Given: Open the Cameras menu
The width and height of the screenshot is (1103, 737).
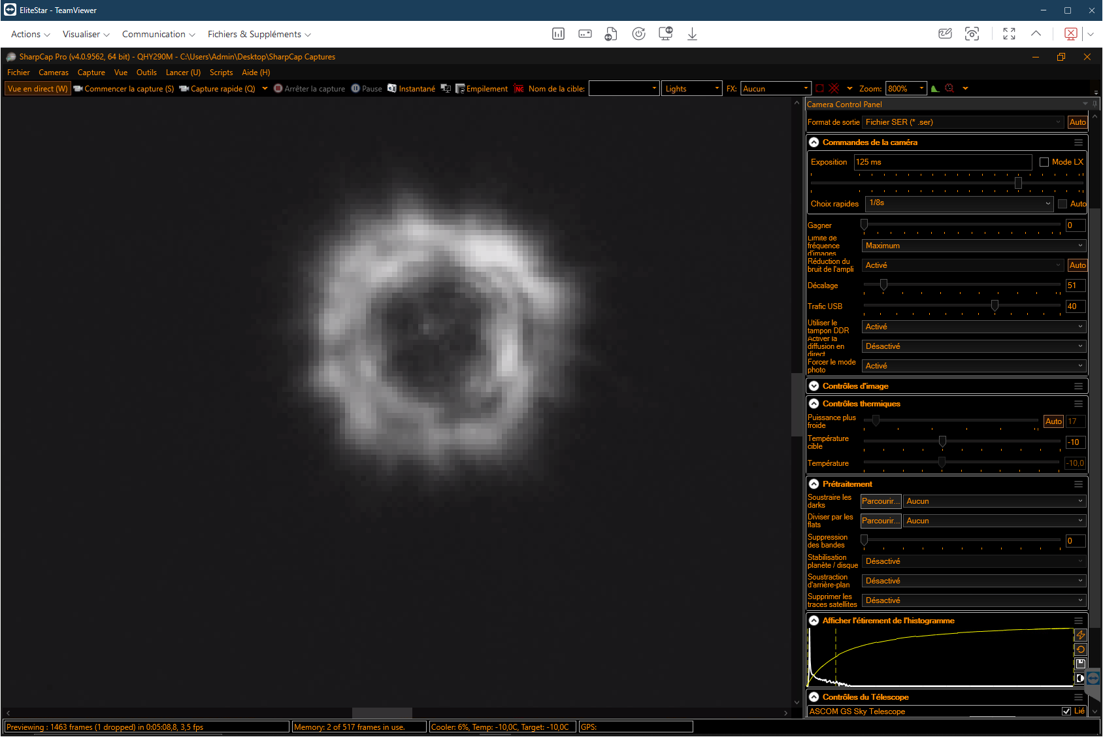Looking at the screenshot, I should 54,73.
